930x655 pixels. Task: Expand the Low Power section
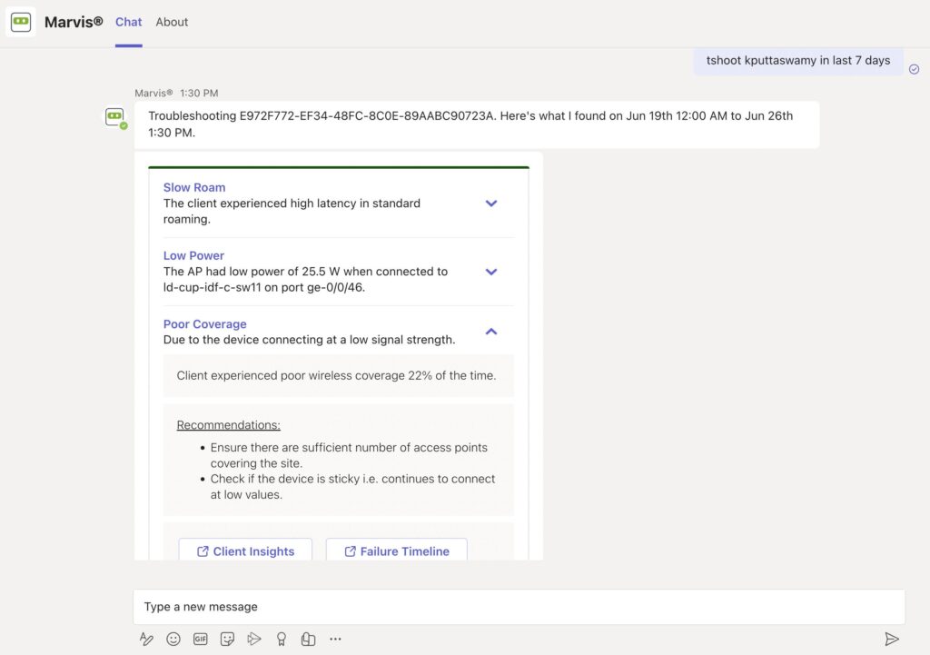[491, 272]
